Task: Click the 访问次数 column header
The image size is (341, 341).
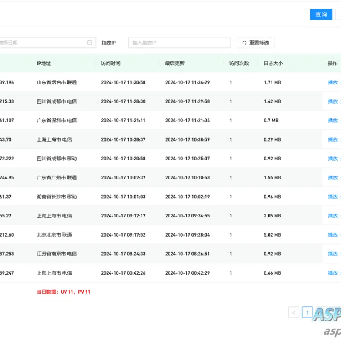Action: [239, 63]
